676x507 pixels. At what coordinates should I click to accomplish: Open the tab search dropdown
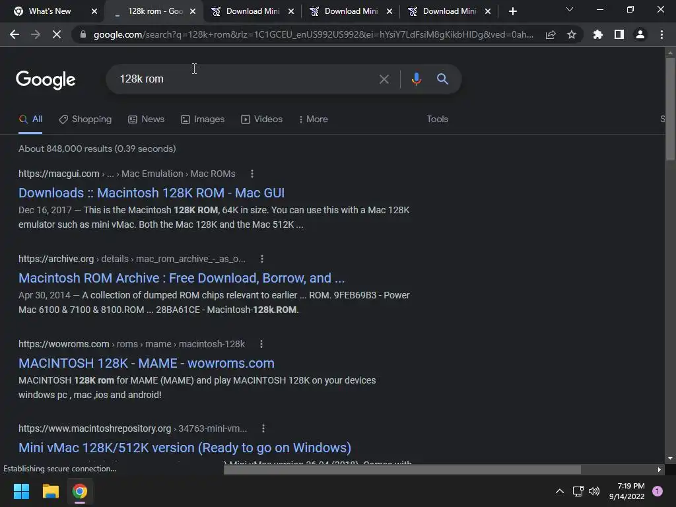(x=570, y=9)
